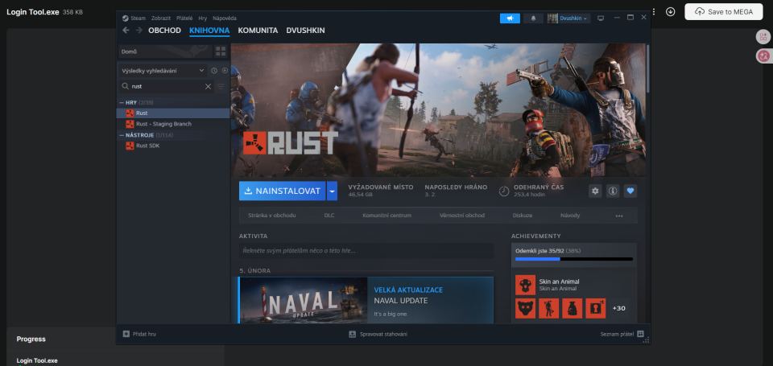Image resolution: width=773 pixels, height=366 pixels.
Task: Switch to Big Picture mode monitor icon
Action: 601,19
